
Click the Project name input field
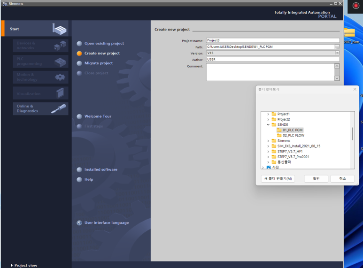273,40
